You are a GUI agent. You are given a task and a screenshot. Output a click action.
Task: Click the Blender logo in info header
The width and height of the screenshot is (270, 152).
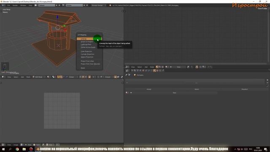click(110, 5)
